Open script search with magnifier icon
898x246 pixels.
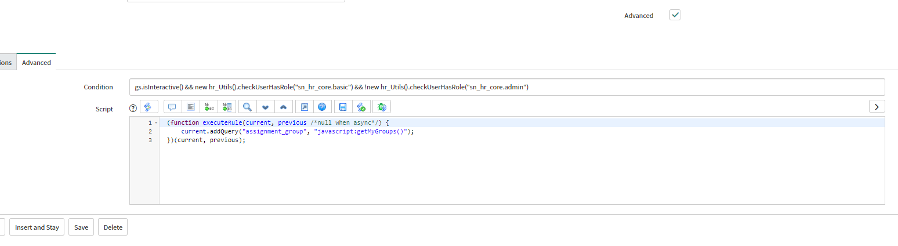click(247, 107)
